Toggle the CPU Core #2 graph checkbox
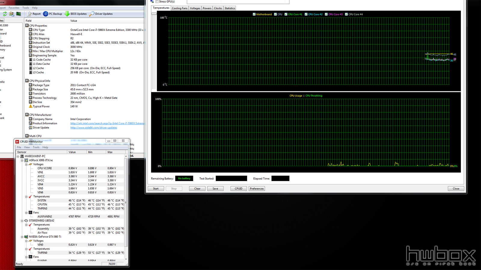This screenshot has width=481, height=270. [x=306, y=14]
